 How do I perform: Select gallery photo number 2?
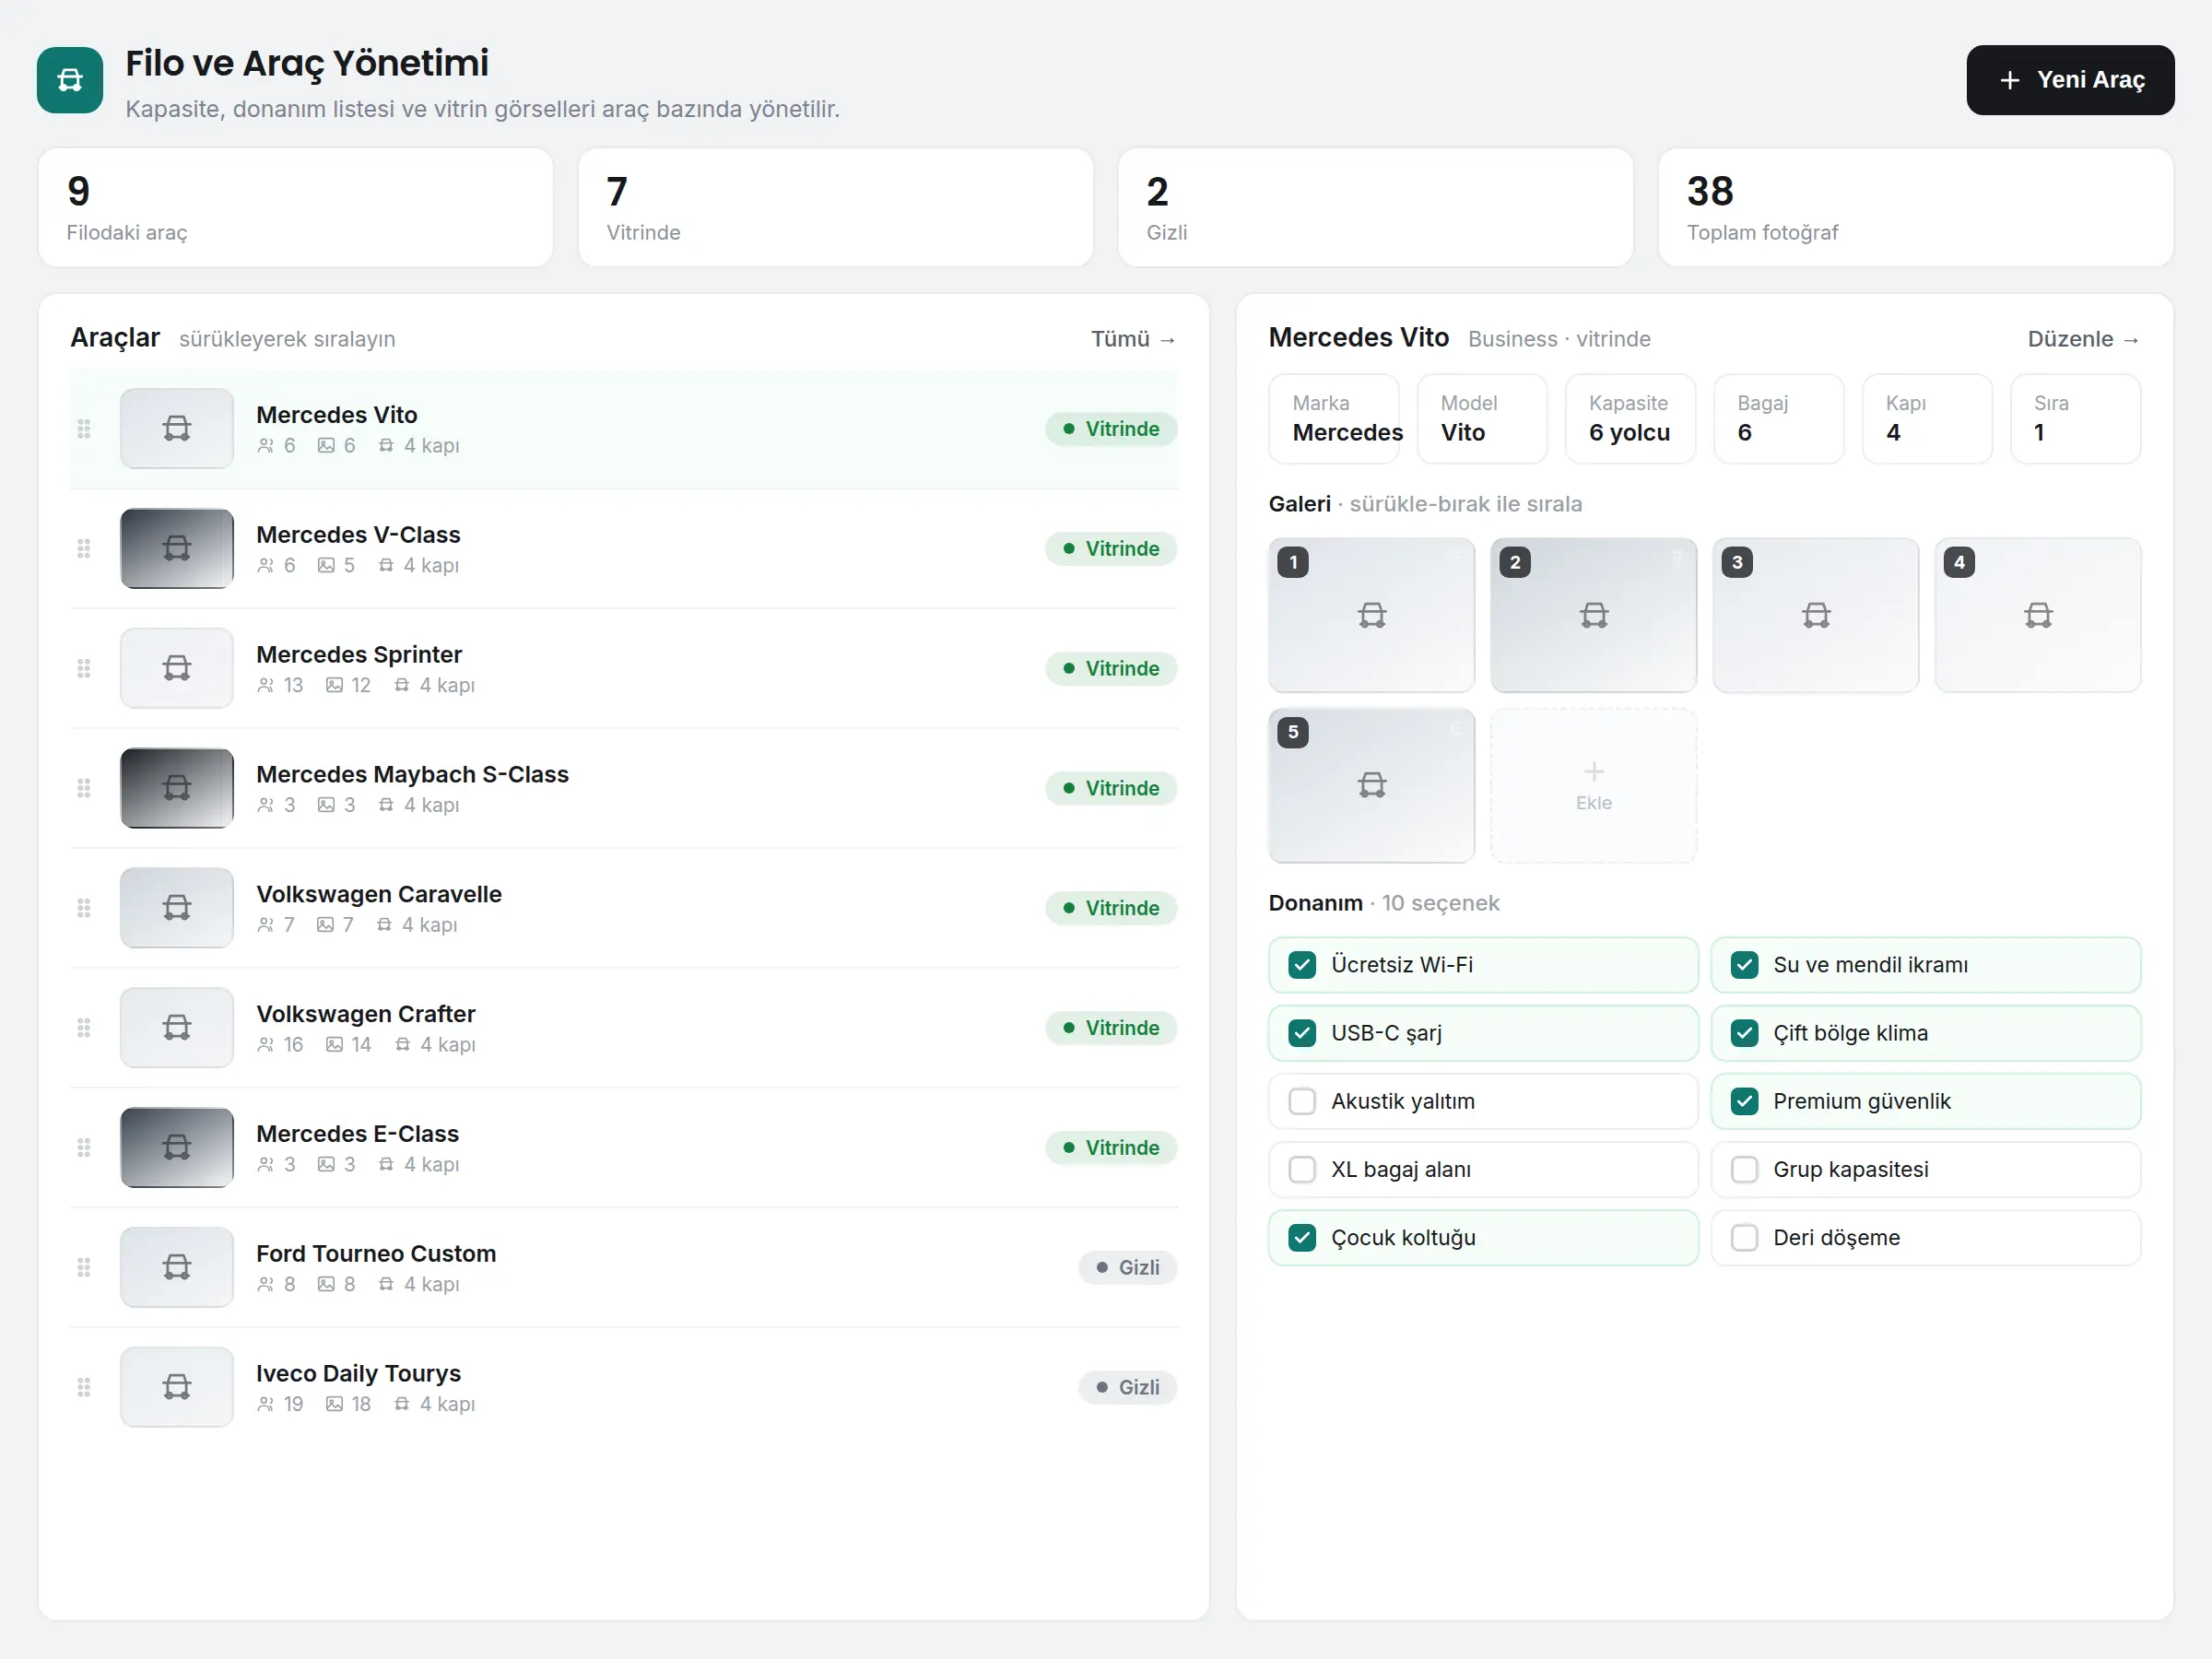click(x=1594, y=616)
